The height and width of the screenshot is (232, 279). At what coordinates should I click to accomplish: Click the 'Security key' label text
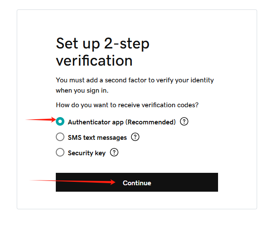coord(87,153)
